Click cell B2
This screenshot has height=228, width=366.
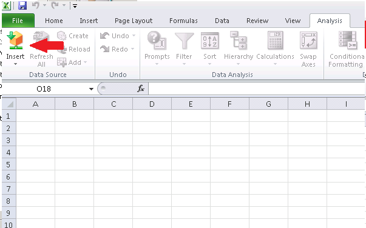click(x=75, y=128)
